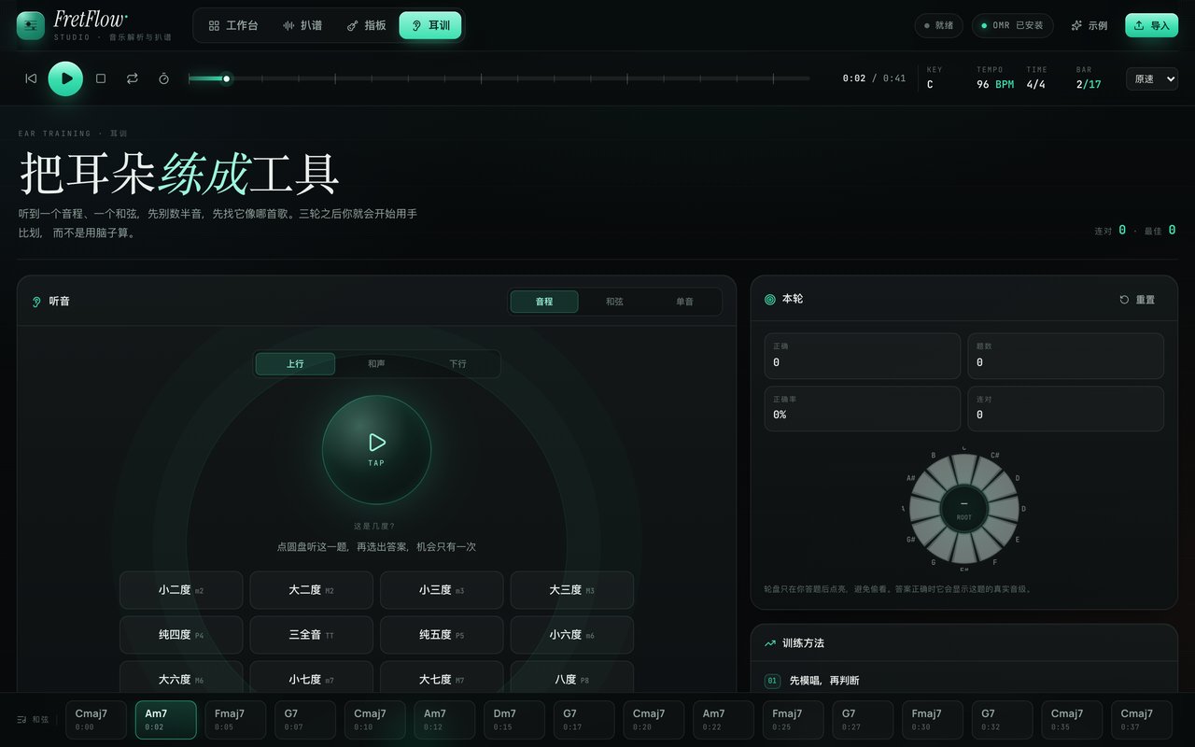
Task: Jump to Fmaj7 chord at 0:30
Action: [x=933, y=720]
